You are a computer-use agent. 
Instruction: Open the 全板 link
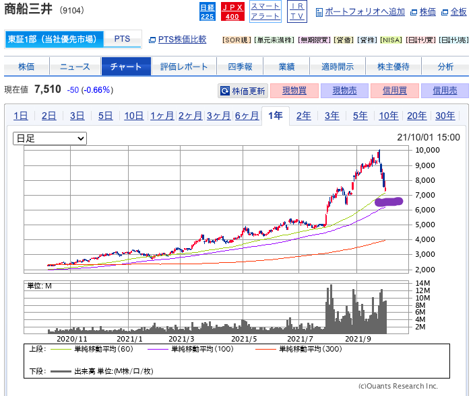(459, 11)
